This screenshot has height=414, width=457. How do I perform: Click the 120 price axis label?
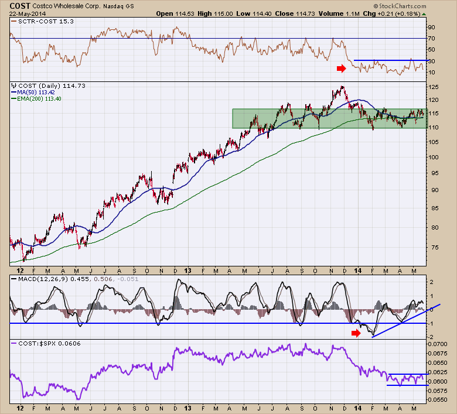click(x=434, y=100)
